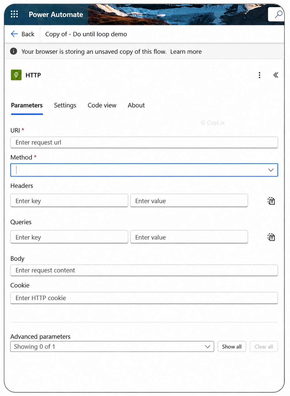Focus the Queries Enter value field
The image size is (290, 396).
(x=189, y=237)
